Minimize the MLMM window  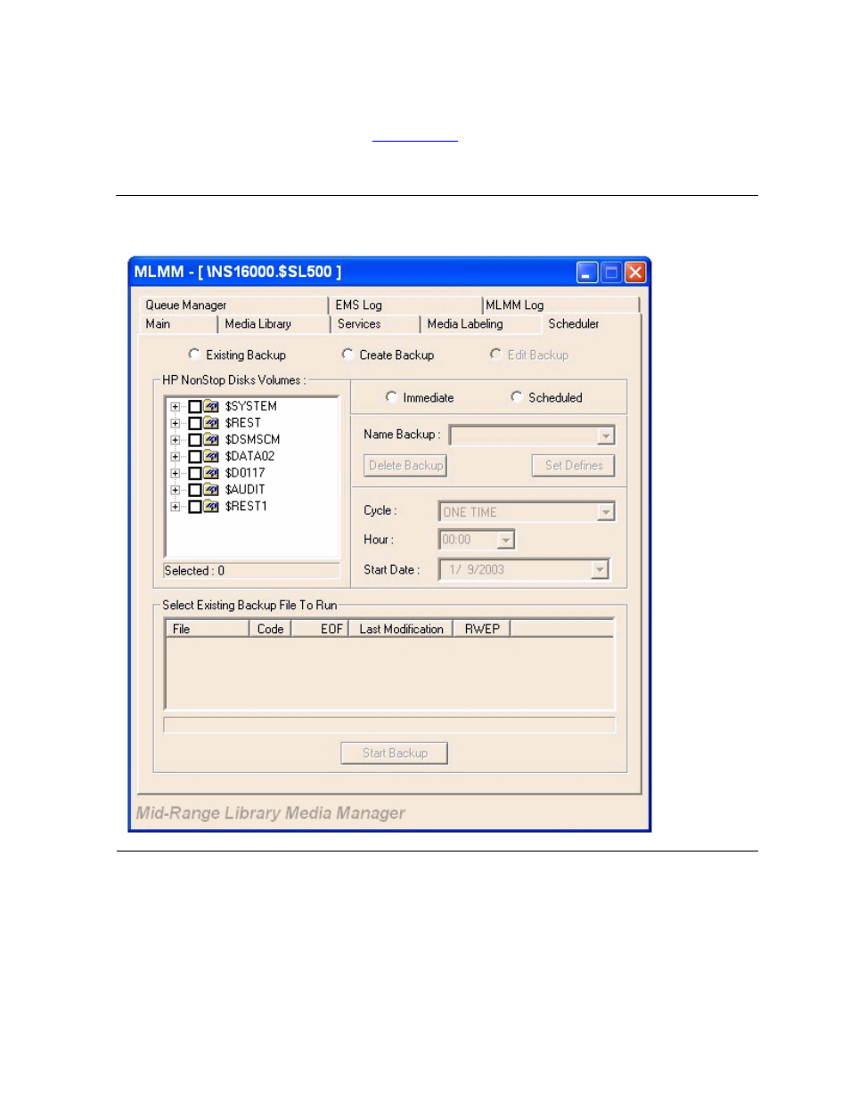pos(587,273)
